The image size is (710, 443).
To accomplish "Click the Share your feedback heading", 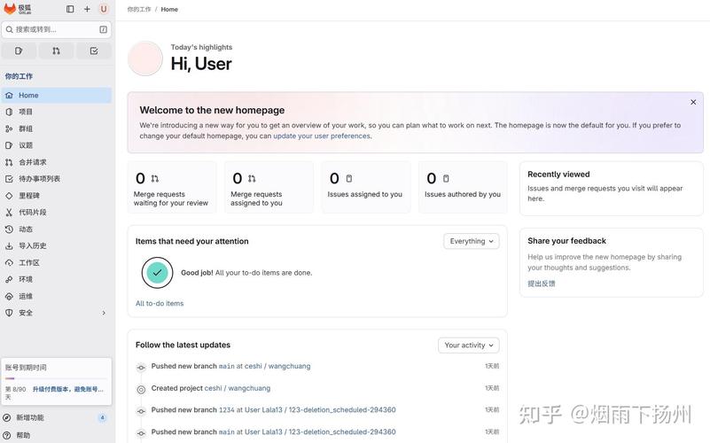I will coord(566,241).
